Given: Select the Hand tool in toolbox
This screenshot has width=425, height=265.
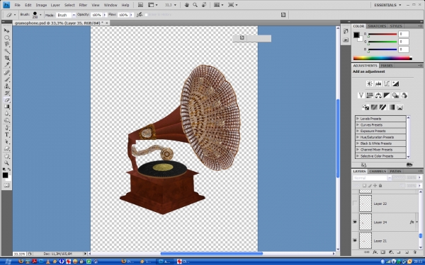Looking at the screenshot, I should [6, 156].
